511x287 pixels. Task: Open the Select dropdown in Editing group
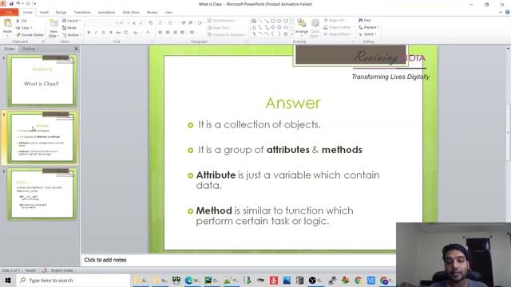coord(367,34)
